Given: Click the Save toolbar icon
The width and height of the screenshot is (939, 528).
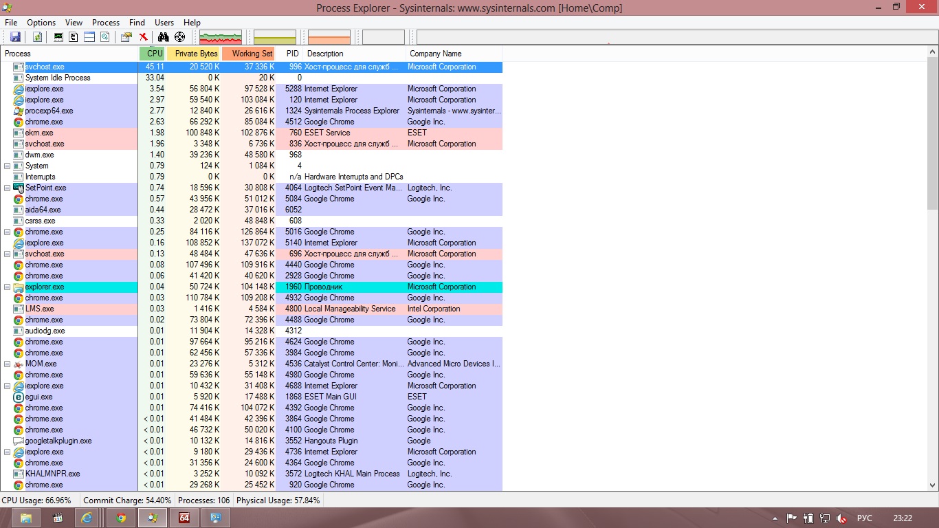Looking at the screenshot, I should coord(15,37).
